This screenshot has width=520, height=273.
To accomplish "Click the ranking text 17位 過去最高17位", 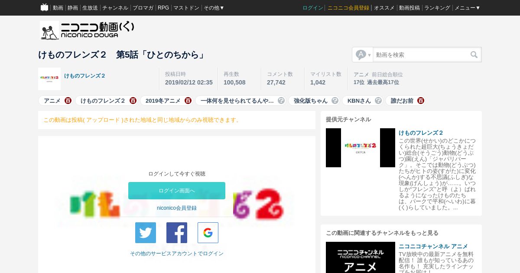I will point(376,82).
